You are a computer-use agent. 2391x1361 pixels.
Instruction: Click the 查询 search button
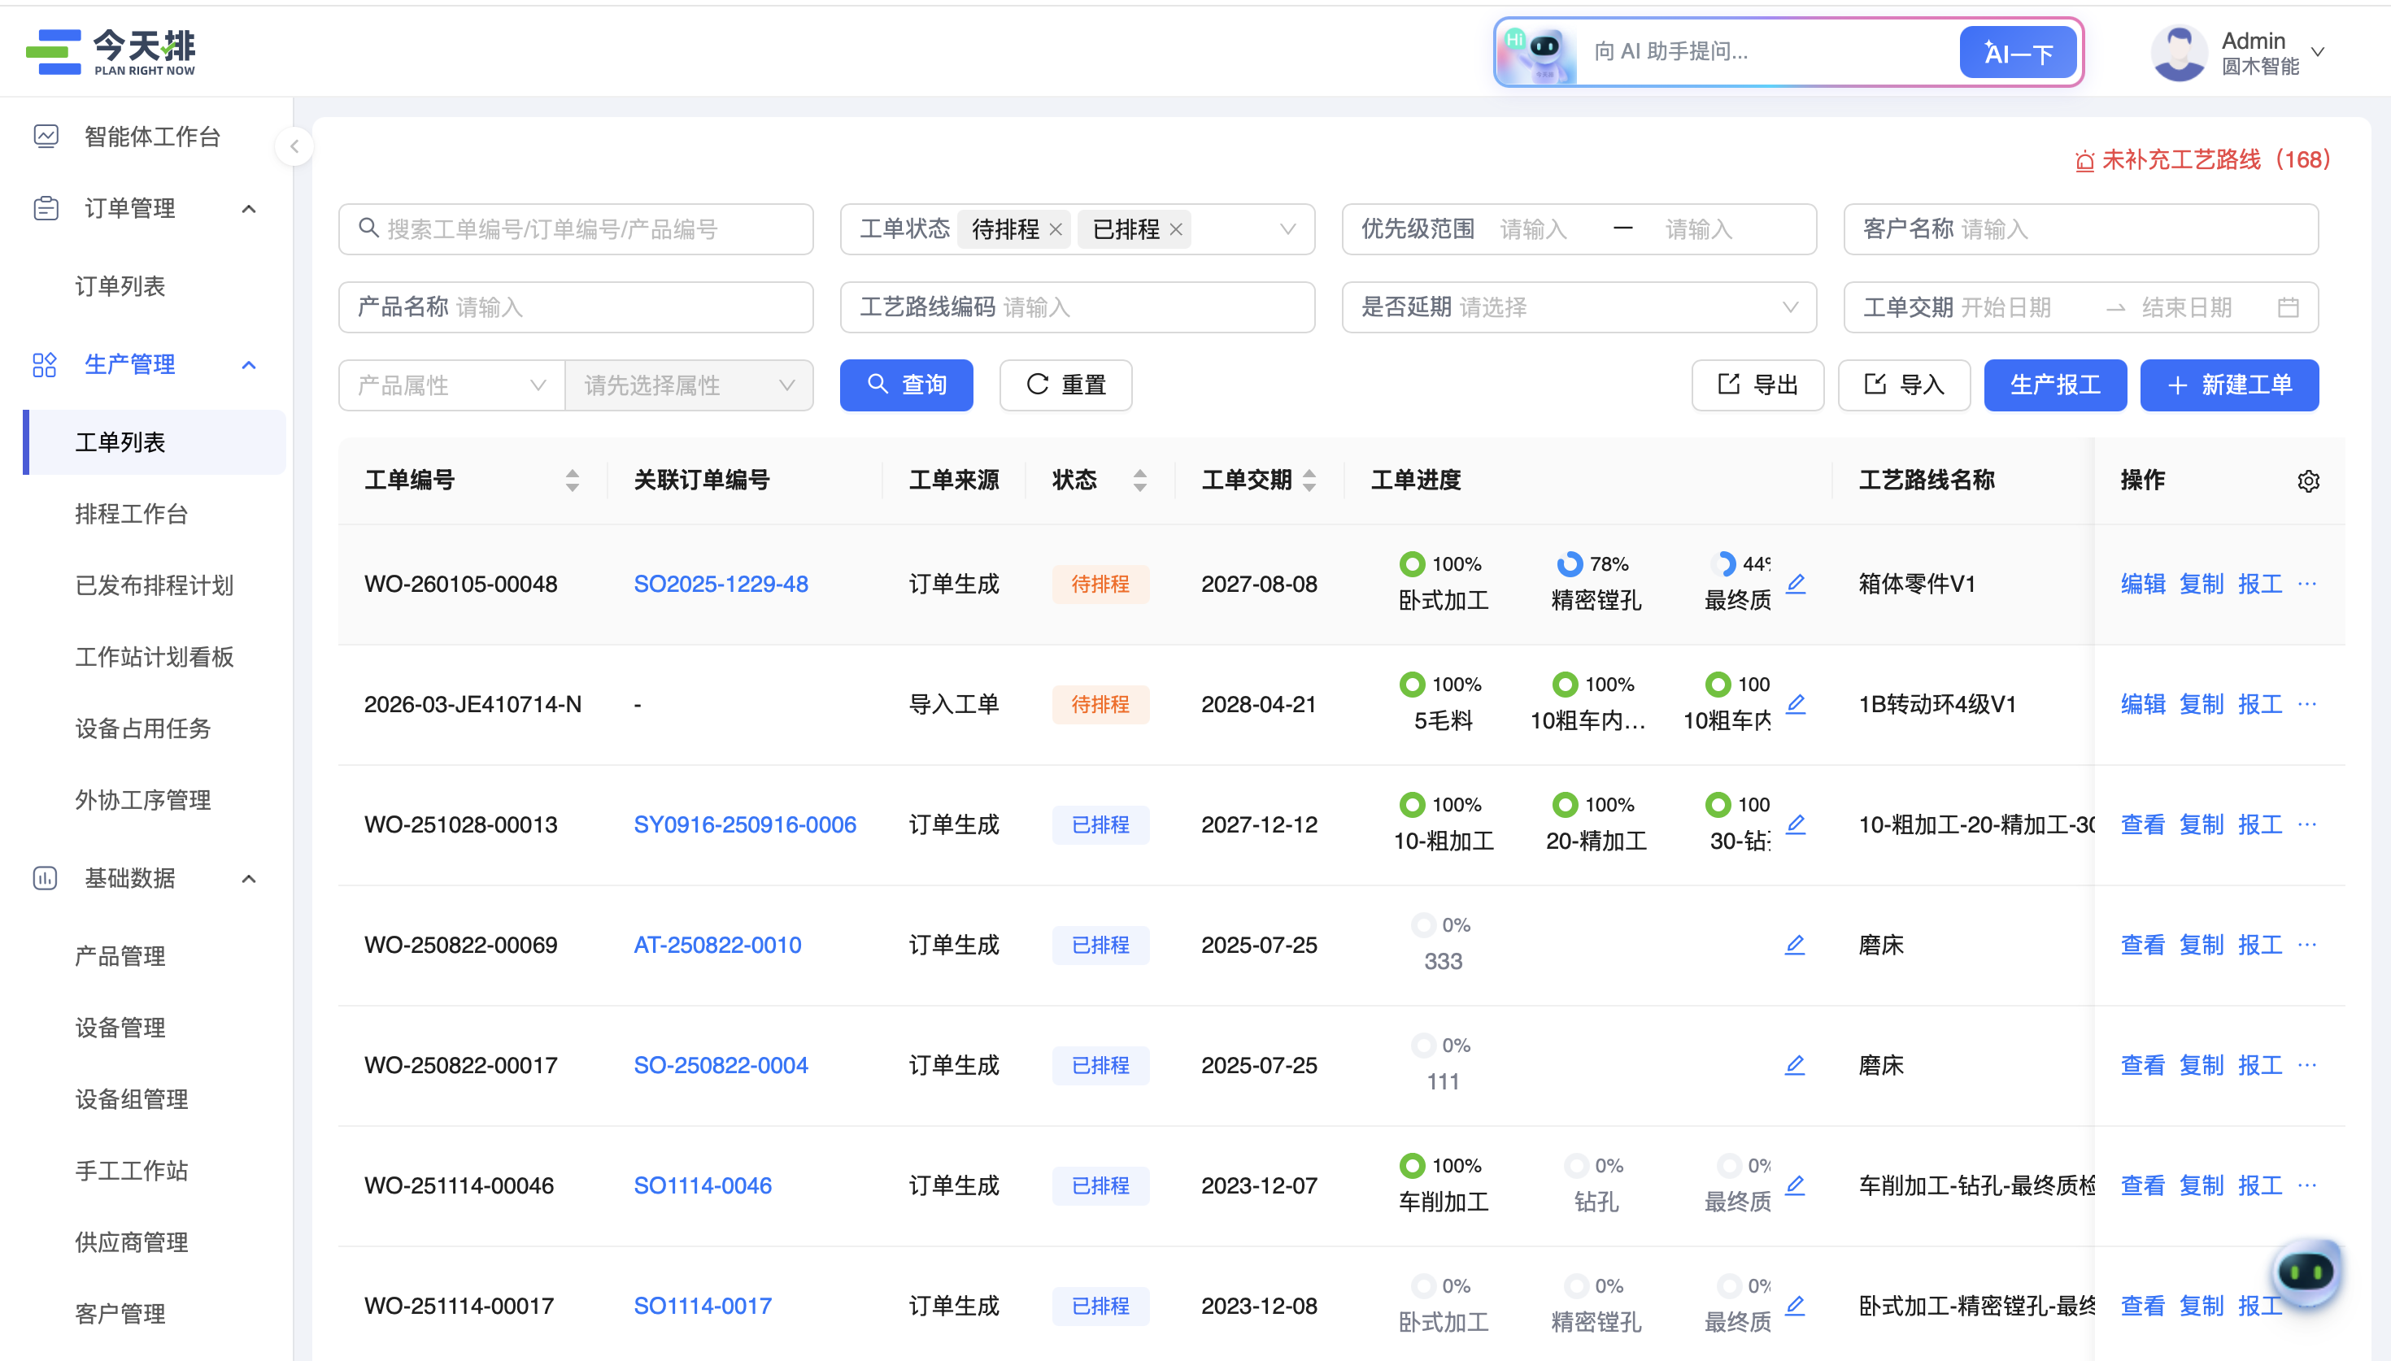(x=906, y=385)
